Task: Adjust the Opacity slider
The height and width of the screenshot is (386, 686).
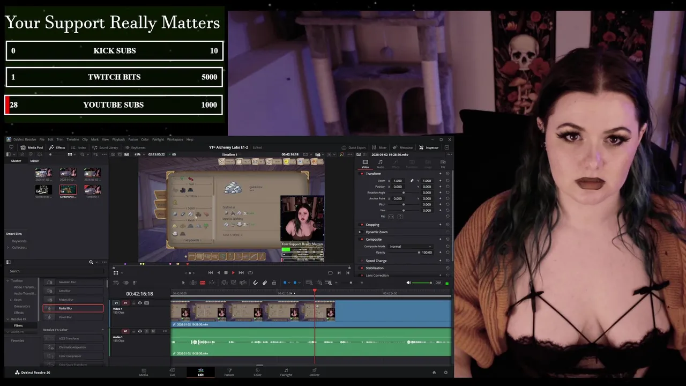Action: [x=404, y=253]
